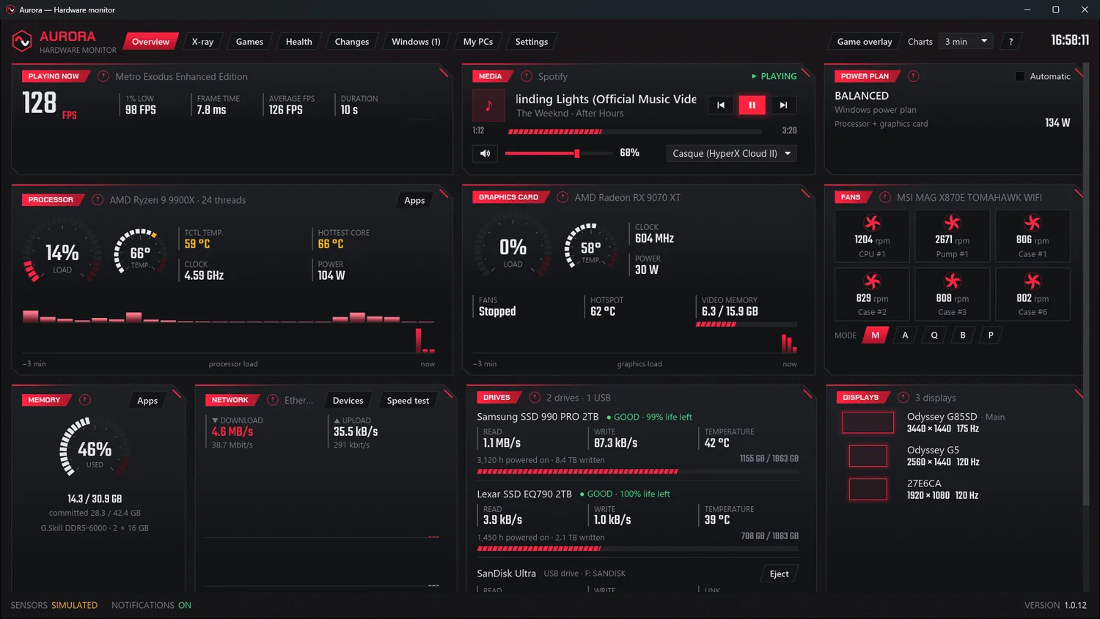This screenshot has width=1100, height=619.
Task: Activate fan mode P
Action: pyautogui.click(x=991, y=335)
